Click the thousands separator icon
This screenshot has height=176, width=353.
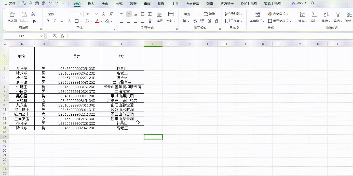click(x=202, y=21)
